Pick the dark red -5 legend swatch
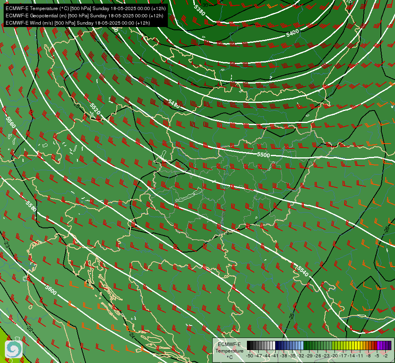Image resolution: width=395 pixels, height=363 pixels. 376,345
